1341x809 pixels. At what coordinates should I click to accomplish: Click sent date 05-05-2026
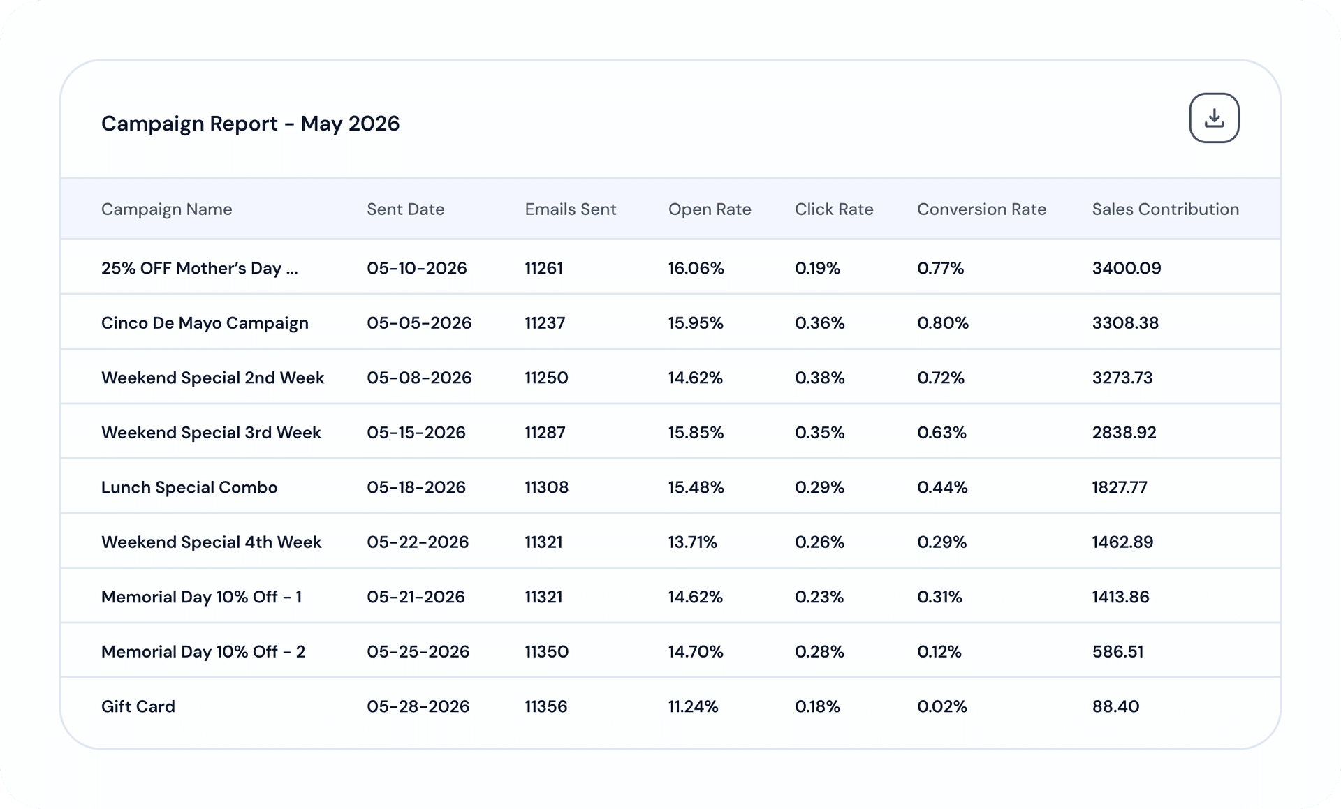click(419, 322)
